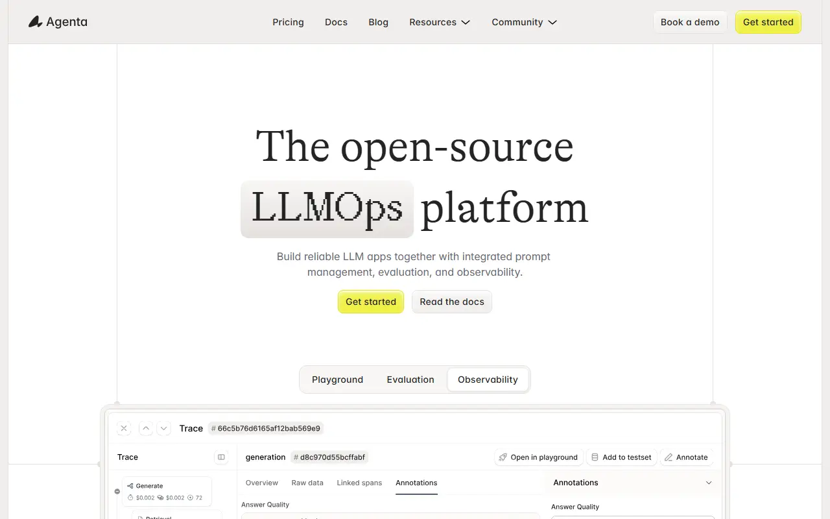Show the Raw data tab
The width and height of the screenshot is (830, 519).
point(307,483)
